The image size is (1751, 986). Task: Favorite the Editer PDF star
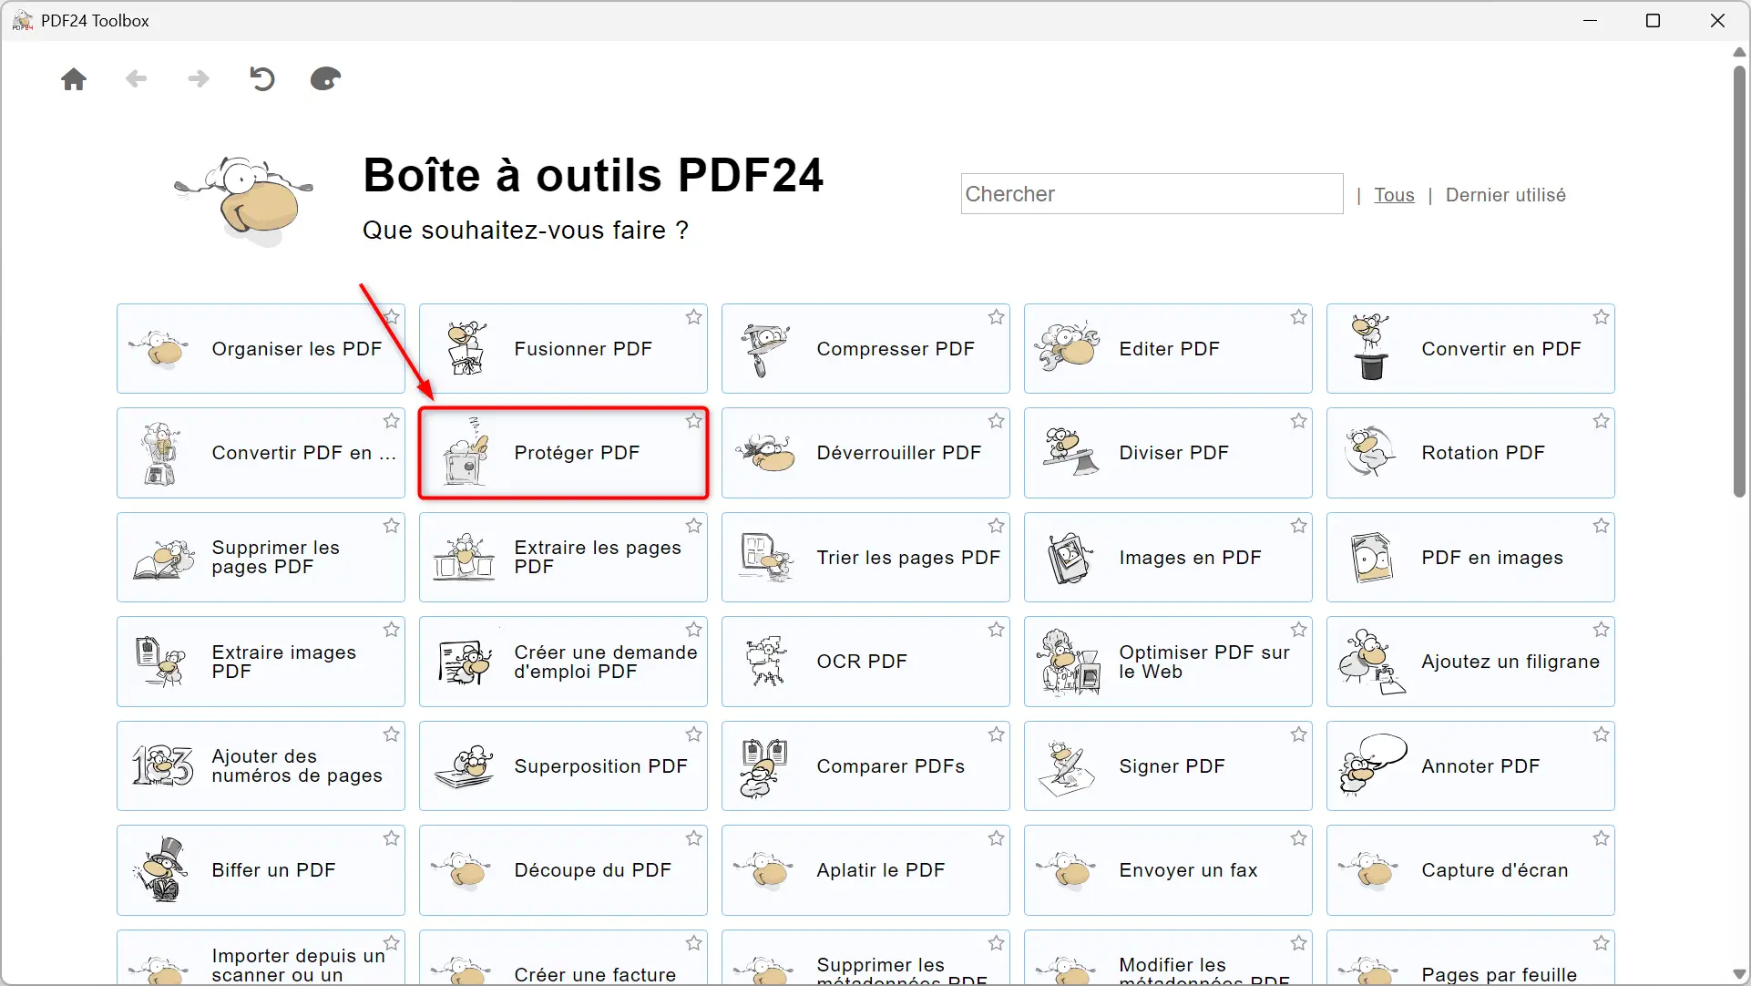point(1299,317)
